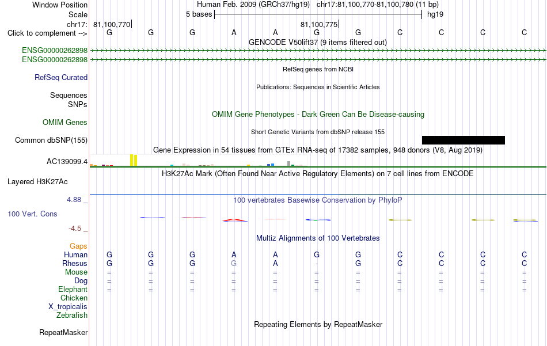Click the dash gap in the Rhesus row

(x=317, y=264)
